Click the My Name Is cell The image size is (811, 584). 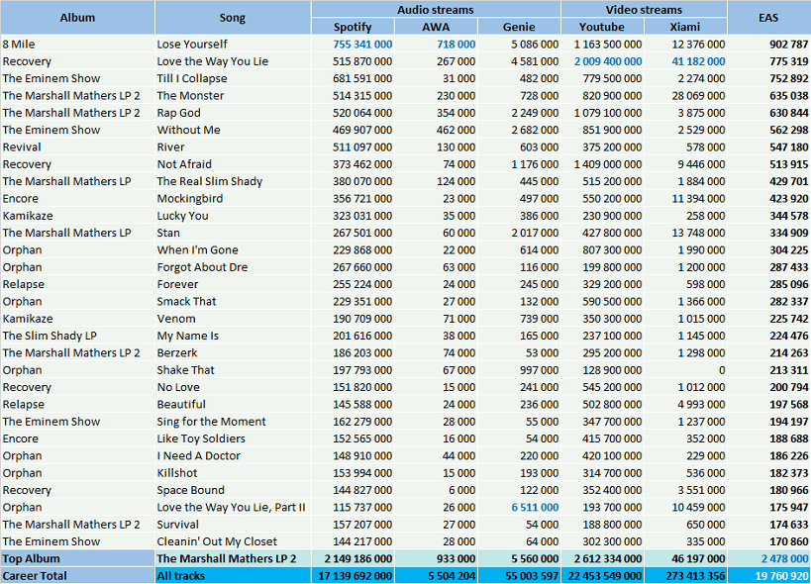(233, 336)
